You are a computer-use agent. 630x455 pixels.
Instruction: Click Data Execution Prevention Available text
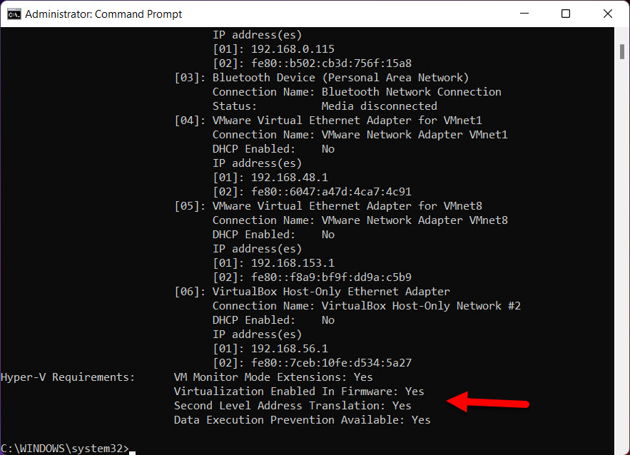point(303,419)
